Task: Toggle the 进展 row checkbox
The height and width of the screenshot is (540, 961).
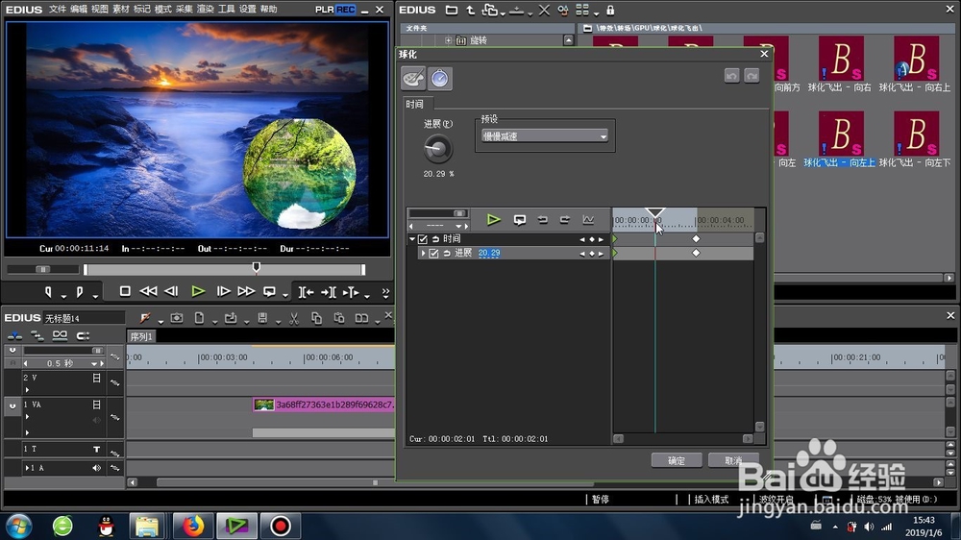Action: pyautogui.click(x=434, y=253)
